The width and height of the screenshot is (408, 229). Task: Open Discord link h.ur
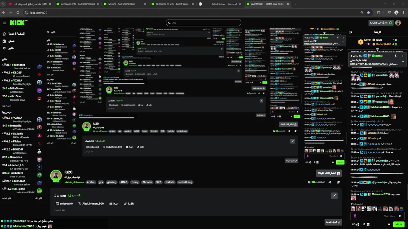click(114, 204)
